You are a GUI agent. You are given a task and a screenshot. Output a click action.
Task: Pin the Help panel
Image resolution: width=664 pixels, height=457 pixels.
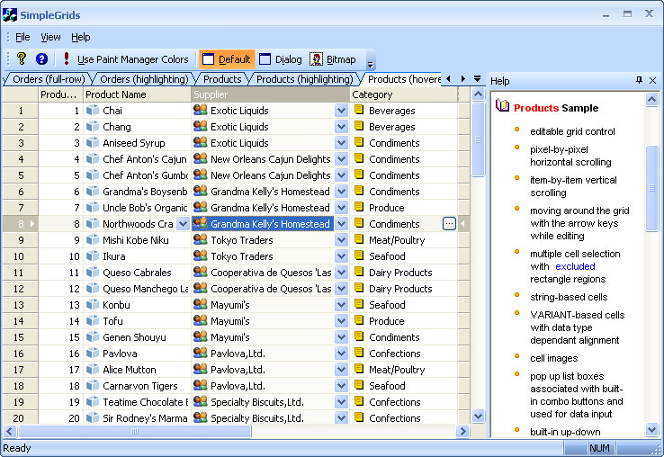[639, 80]
